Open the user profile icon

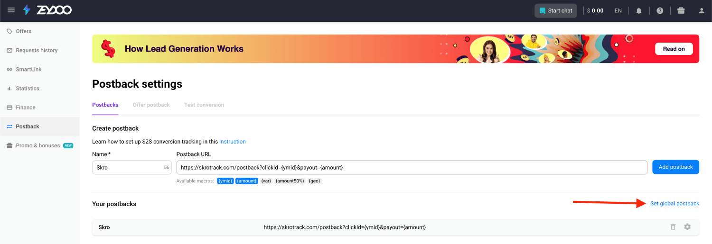[702, 10]
